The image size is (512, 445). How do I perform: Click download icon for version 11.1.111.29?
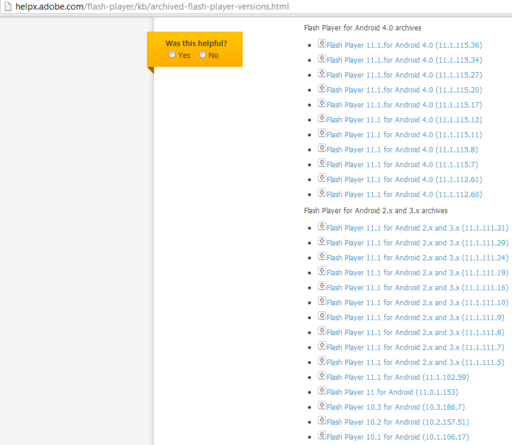[x=322, y=241]
